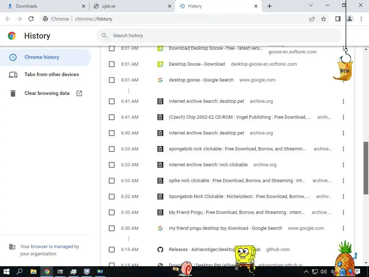The height and width of the screenshot is (277, 369).
Task: Open more actions for my friend pingu Google Search
Action: [343, 228]
